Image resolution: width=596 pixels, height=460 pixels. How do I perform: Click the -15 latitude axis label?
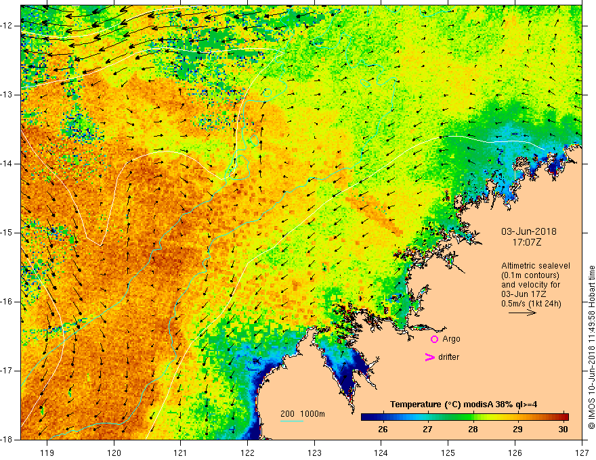point(7,233)
